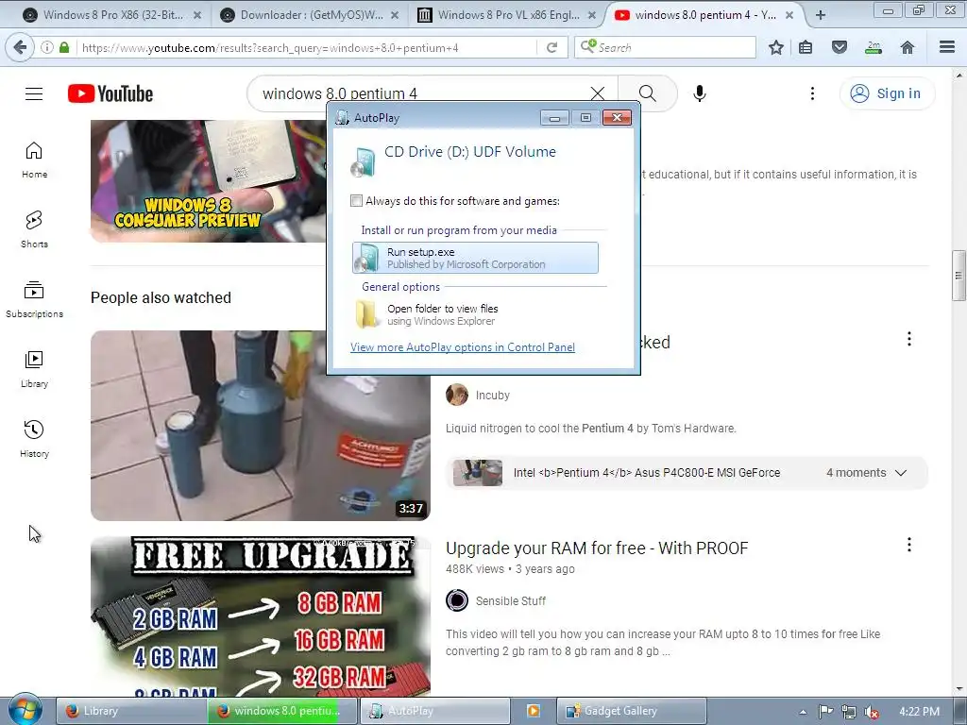Open the FREE UPGRADE RAM thumbnail
The width and height of the screenshot is (967, 725).
coord(261,616)
